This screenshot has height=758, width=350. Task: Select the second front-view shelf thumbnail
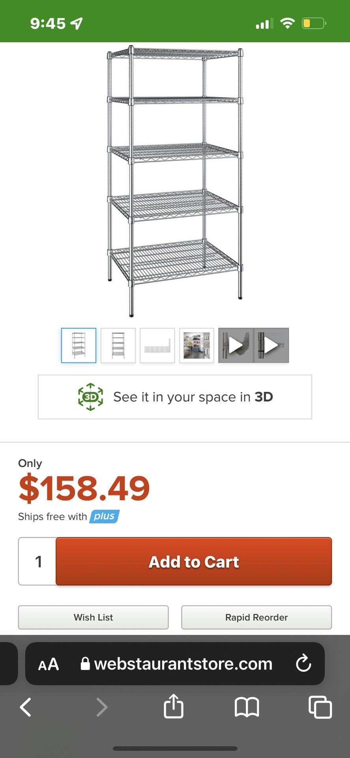coord(118,345)
